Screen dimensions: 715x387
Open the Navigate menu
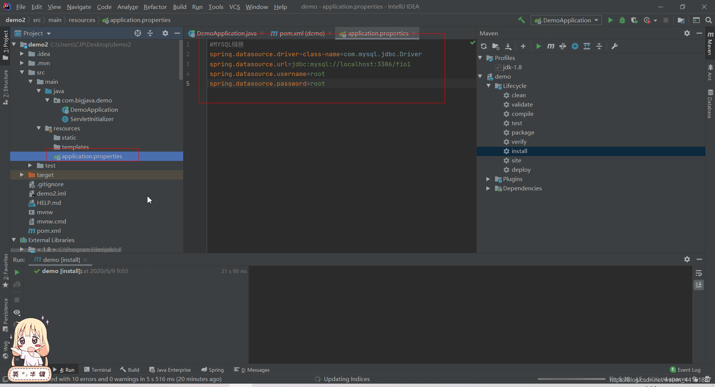point(79,7)
